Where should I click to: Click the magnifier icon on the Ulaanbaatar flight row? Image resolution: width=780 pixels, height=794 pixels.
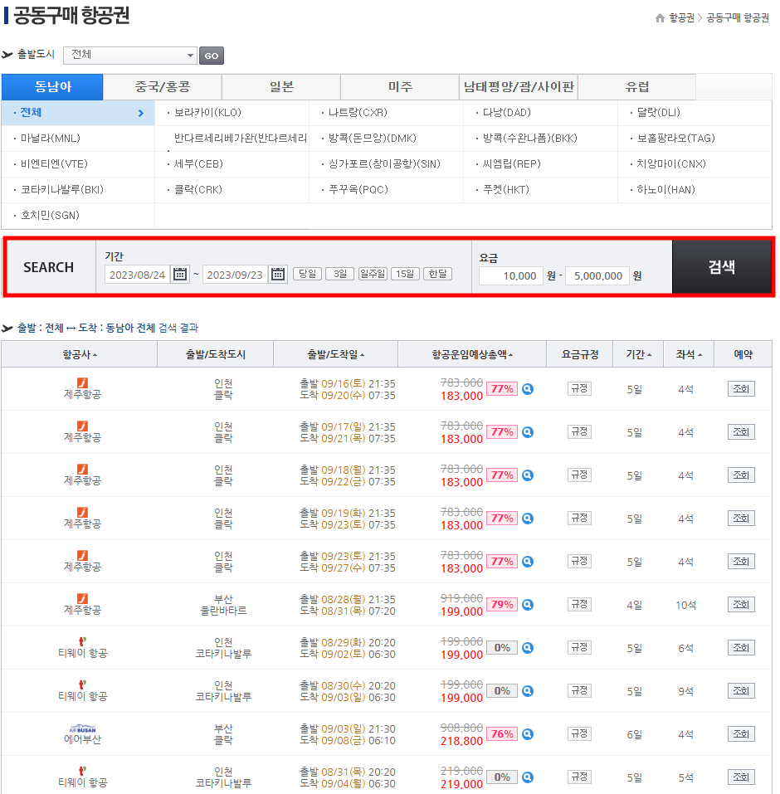coord(527,604)
